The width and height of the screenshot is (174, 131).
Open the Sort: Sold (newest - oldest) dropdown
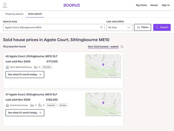coord(103,47)
